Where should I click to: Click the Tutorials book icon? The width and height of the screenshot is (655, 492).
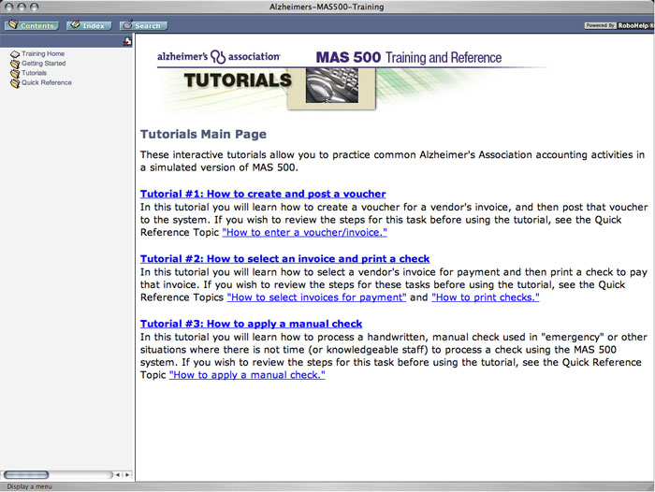click(14, 73)
